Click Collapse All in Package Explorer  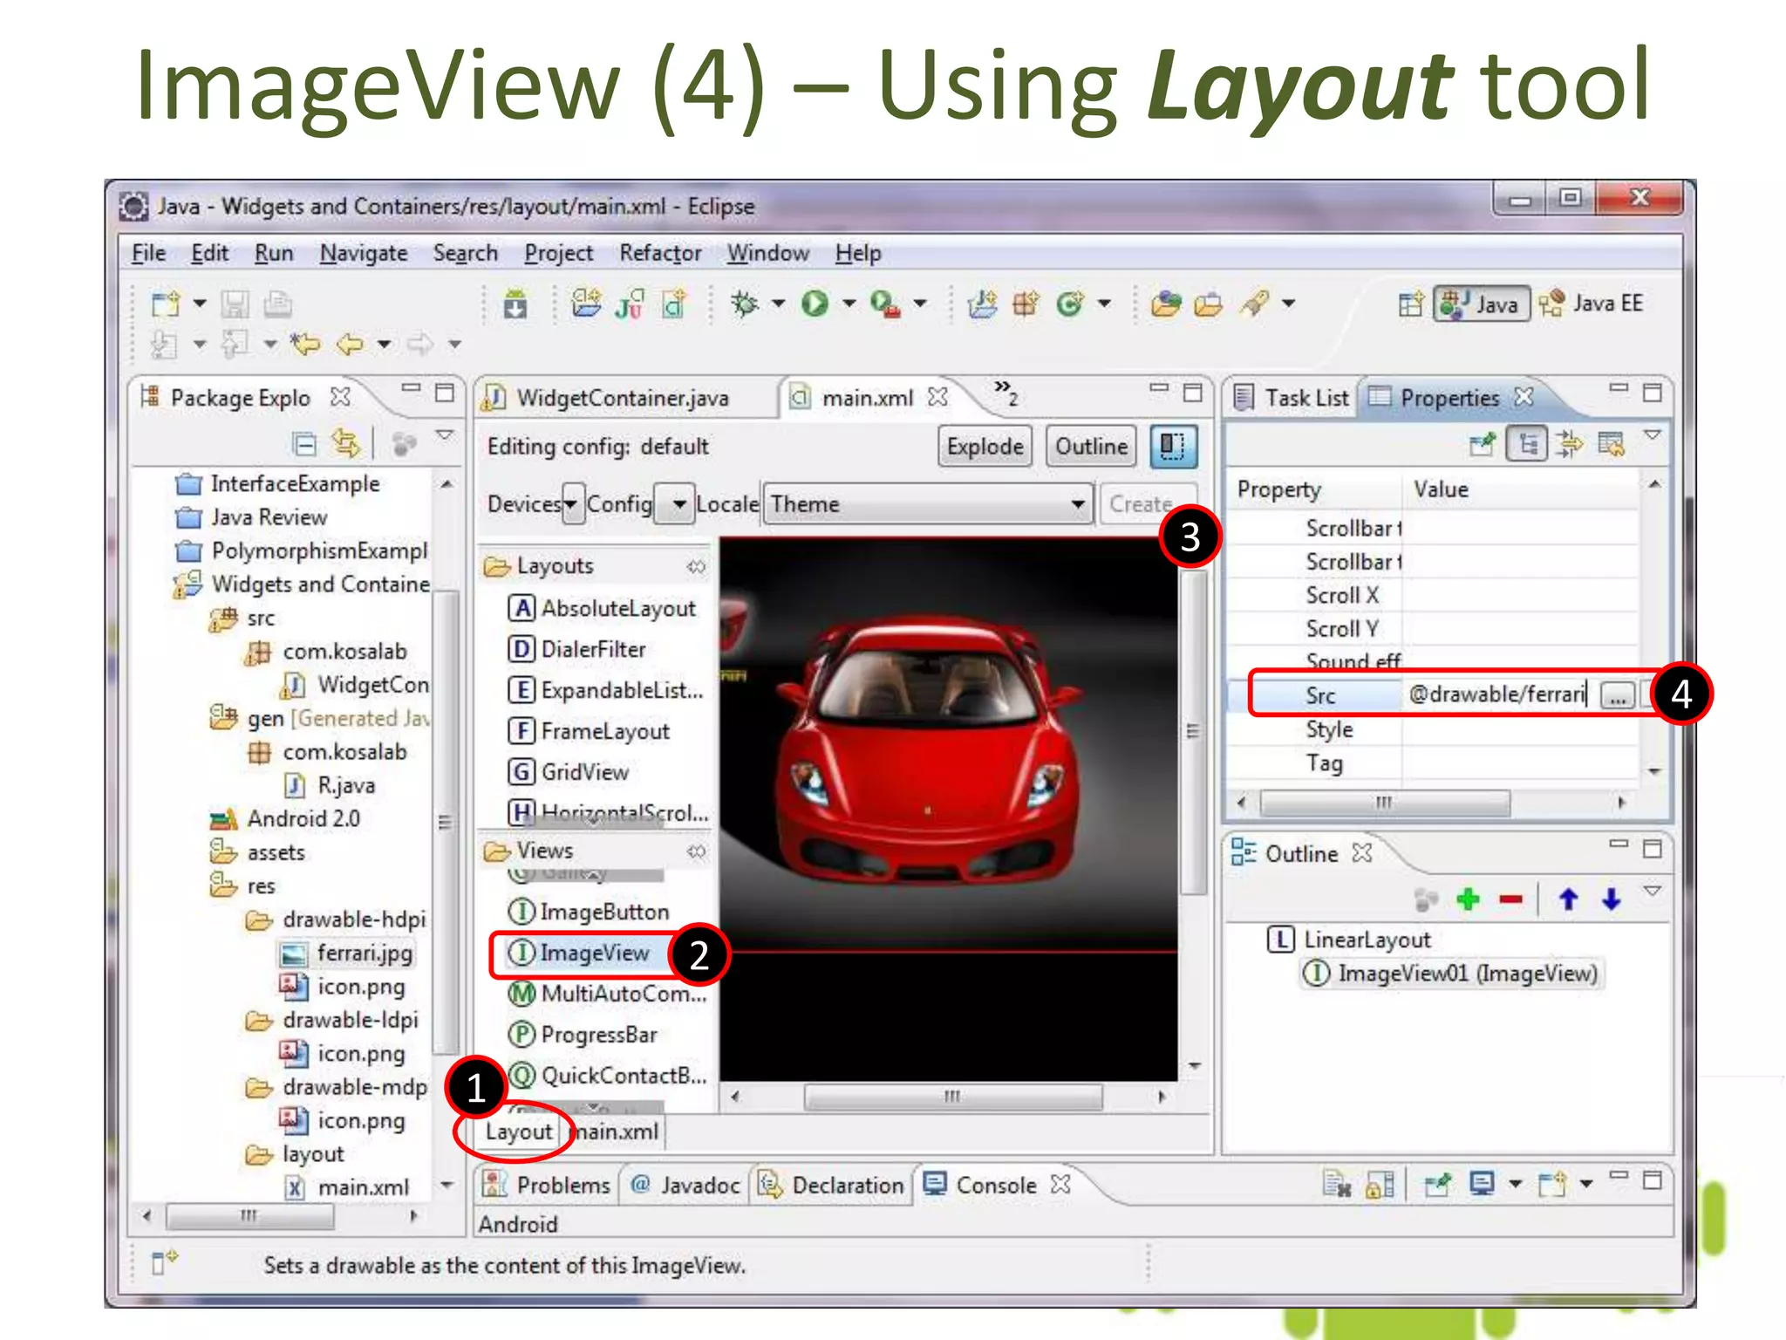click(x=304, y=444)
